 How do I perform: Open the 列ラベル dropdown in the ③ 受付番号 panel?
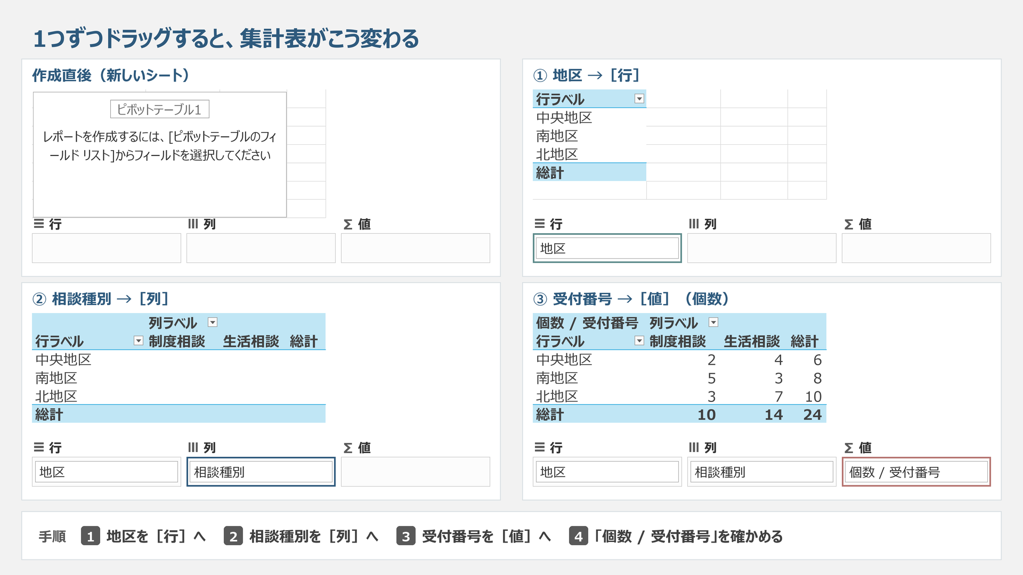[713, 322]
